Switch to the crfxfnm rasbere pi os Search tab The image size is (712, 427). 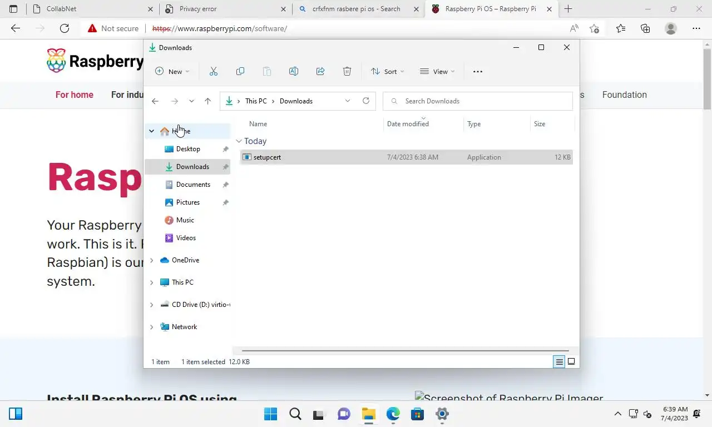click(358, 9)
